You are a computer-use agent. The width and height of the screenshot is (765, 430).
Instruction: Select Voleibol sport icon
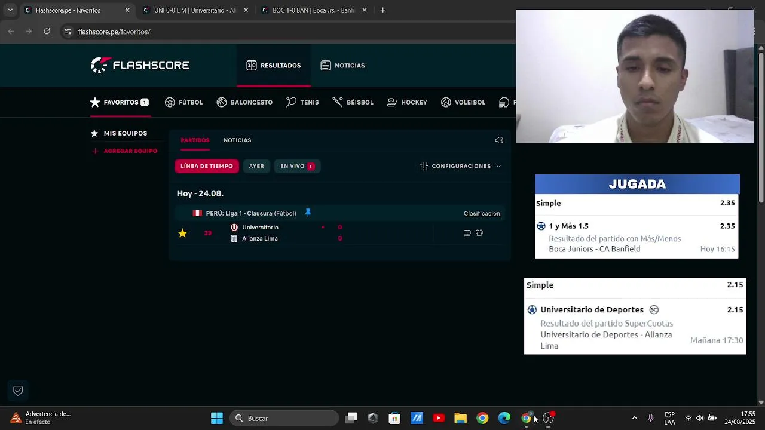pos(463,102)
